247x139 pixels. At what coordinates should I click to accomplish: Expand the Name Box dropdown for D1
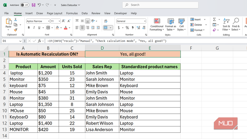(x=20, y=41)
